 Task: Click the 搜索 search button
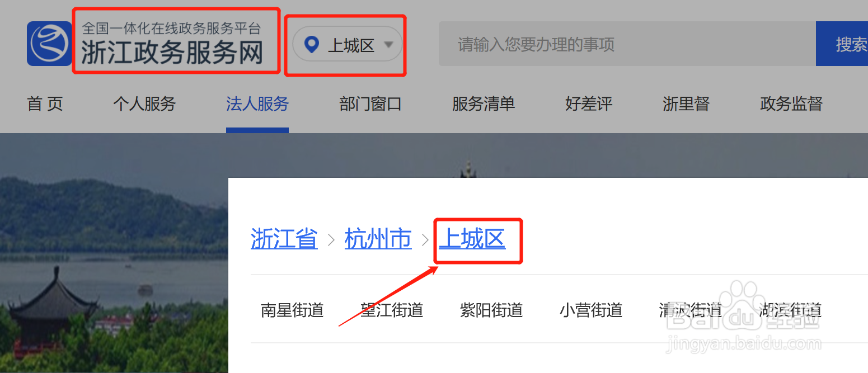[x=842, y=44]
